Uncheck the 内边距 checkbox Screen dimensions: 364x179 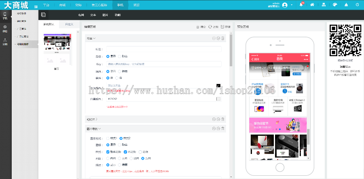click(125, 152)
